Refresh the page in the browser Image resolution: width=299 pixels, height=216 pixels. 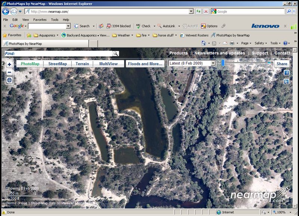pos(198,12)
